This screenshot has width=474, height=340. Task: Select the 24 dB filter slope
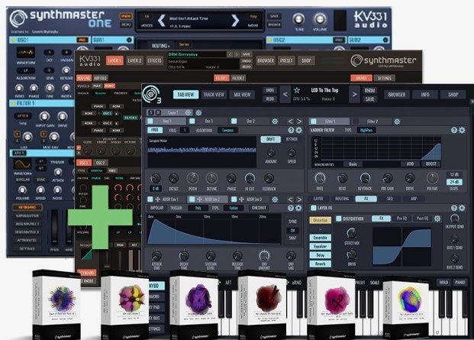click(454, 182)
